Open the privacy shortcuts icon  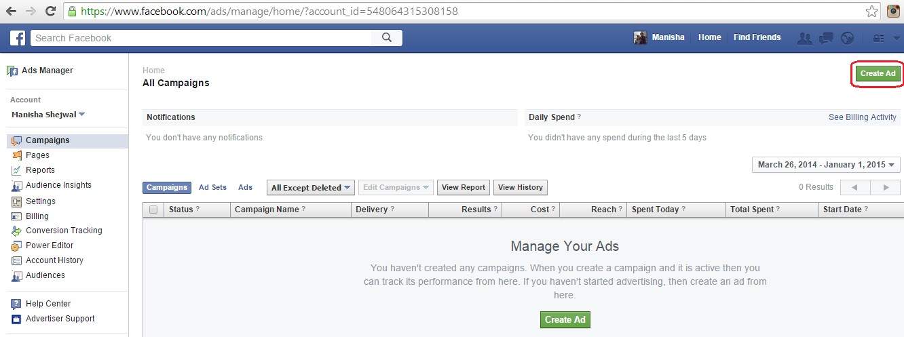(879, 39)
